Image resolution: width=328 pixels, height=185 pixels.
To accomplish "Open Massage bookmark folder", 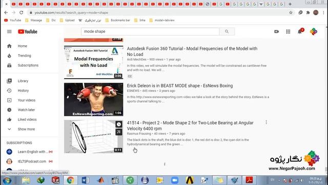I will click(34, 21).
